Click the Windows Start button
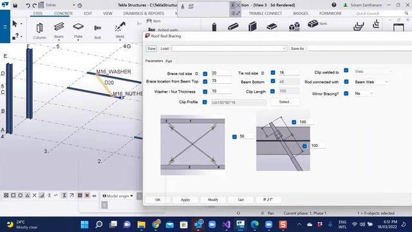 click(x=84, y=225)
